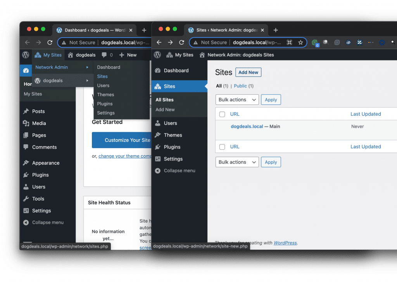This screenshot has width=397, height=284.
Task: Open All Sites submenu item
Action: click(164, 100)
